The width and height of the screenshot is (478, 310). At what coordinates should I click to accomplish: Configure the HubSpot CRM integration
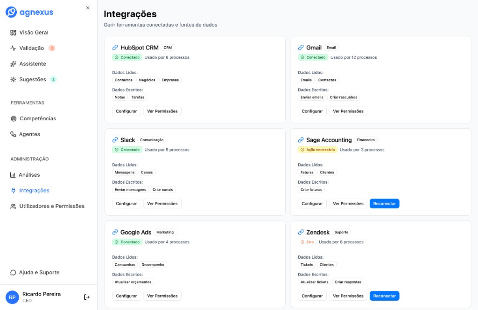pyautogui.click(x=127, y=111)
